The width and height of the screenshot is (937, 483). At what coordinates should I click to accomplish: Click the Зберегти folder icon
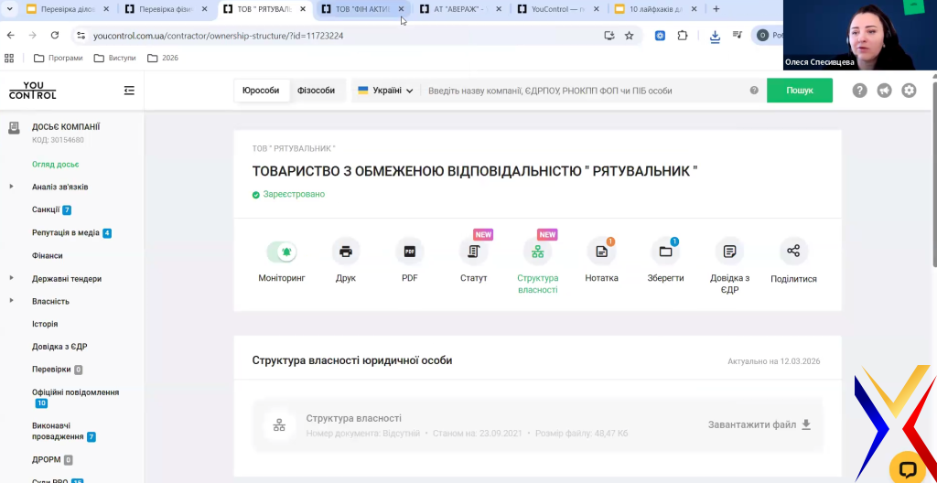(x=665, y=252)
